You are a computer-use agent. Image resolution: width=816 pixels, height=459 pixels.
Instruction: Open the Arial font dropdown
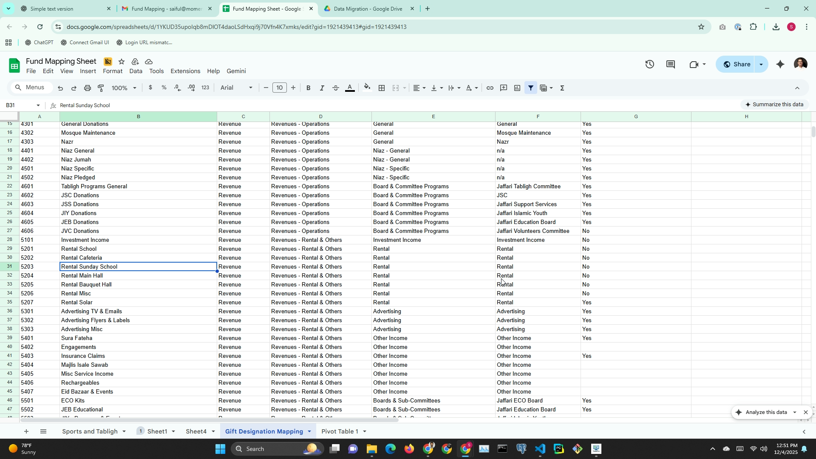point(236,88)
